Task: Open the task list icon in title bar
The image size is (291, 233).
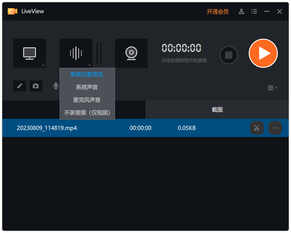Action: 254,11
